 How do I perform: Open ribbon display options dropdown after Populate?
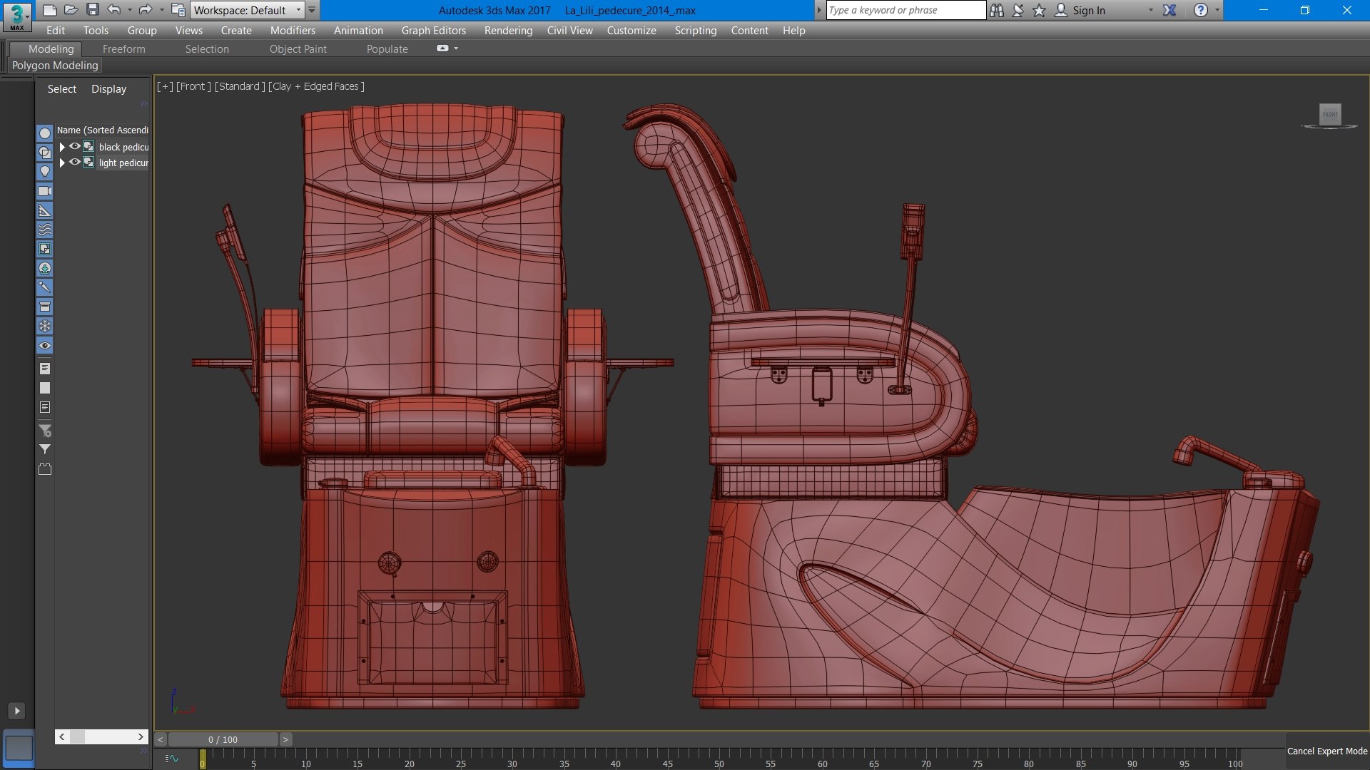(456, 48)
